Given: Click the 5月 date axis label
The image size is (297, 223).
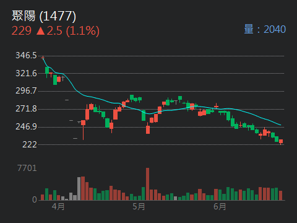Looking at the screenshot, I should [x=139, y=206].
